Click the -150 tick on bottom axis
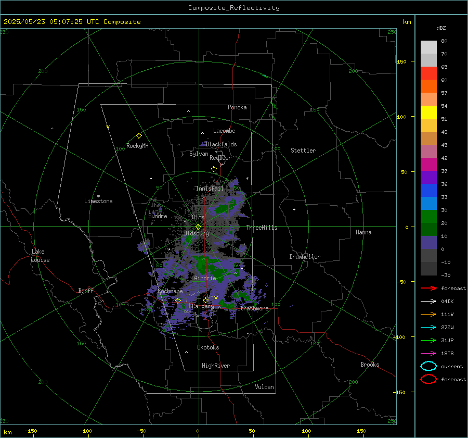 31,431
